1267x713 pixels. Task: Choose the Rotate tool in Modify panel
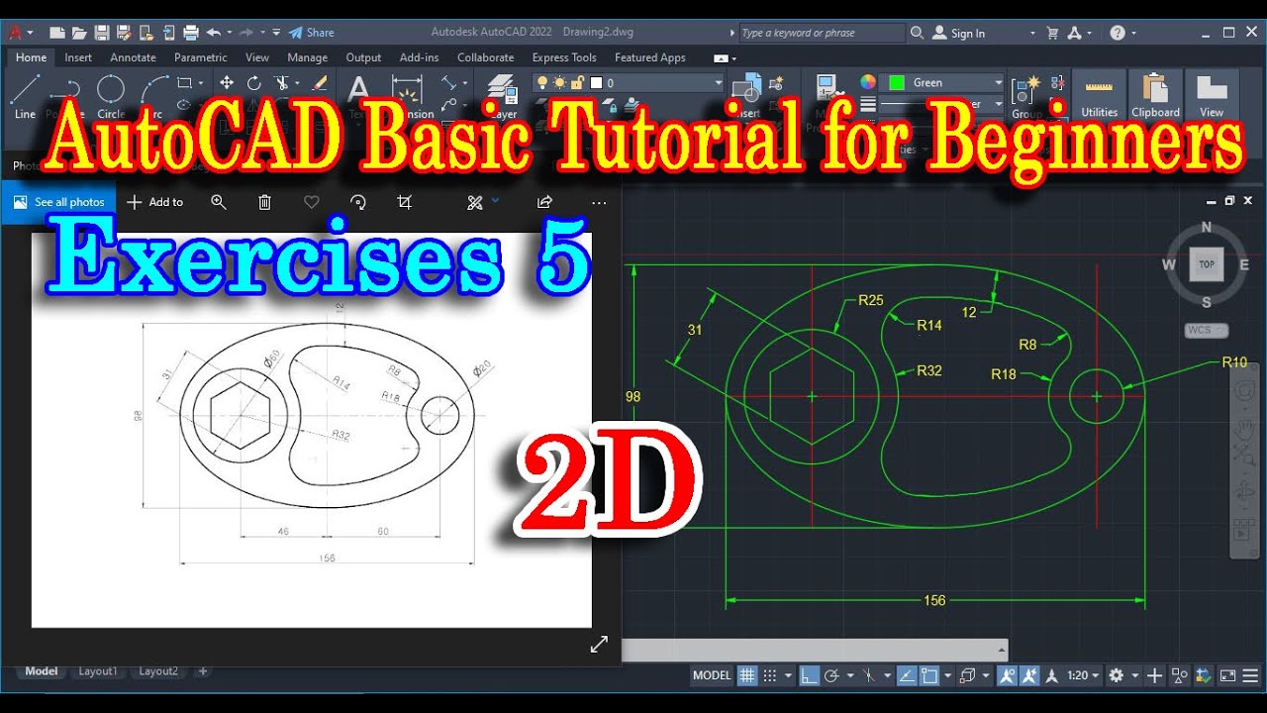pyautogui.click(x=254, y=82)
